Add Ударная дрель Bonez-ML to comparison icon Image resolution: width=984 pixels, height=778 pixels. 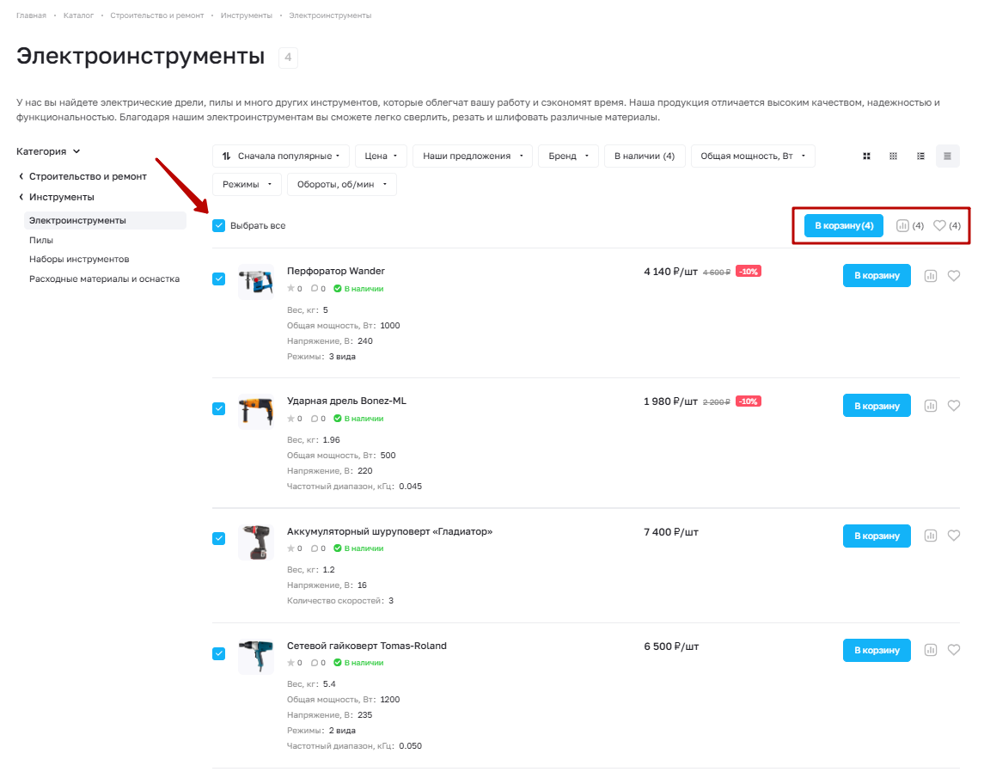[930, 406]
